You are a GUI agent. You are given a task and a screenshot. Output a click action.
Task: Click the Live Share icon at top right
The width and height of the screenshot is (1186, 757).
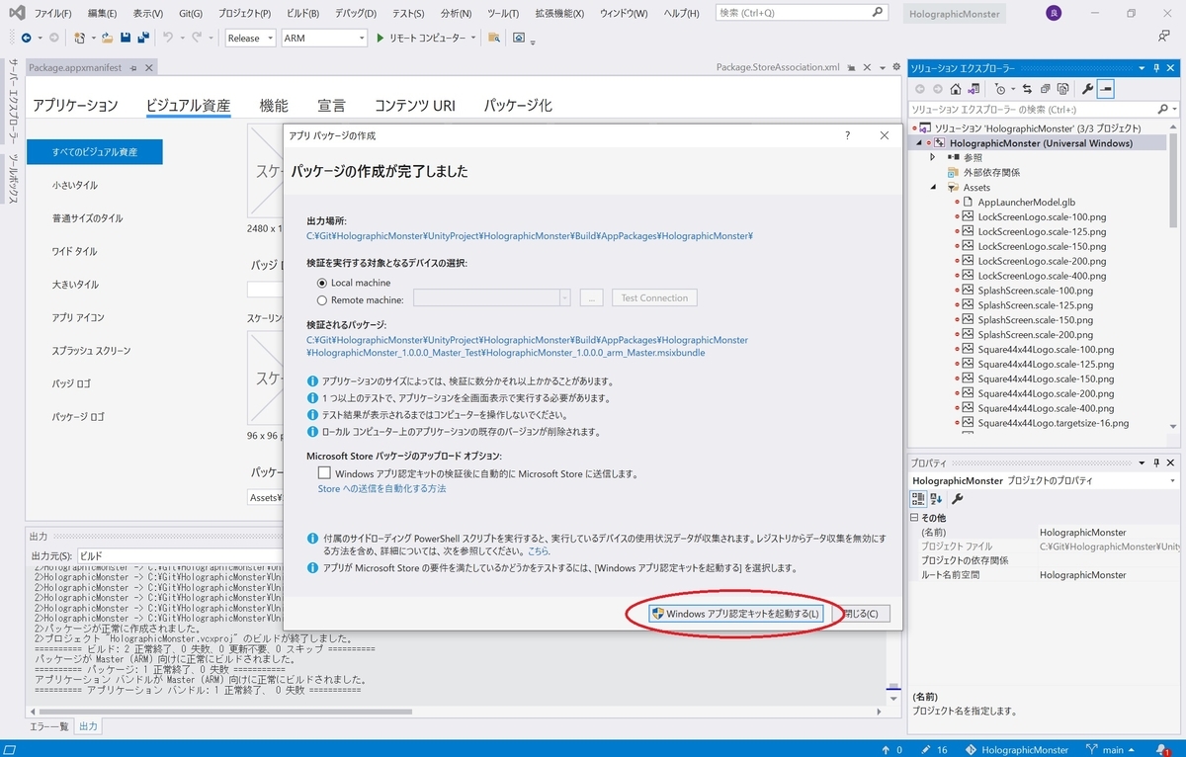pyautogui.click(x=1164, y=37)
